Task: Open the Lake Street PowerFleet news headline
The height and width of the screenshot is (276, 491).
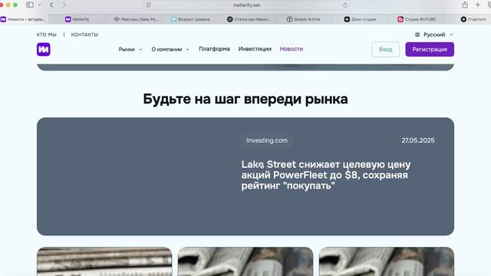Action: tap(326, 175)
